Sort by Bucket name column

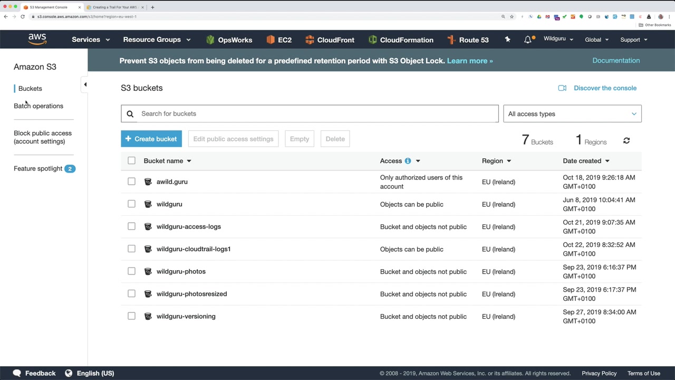[x=167, y=161]
